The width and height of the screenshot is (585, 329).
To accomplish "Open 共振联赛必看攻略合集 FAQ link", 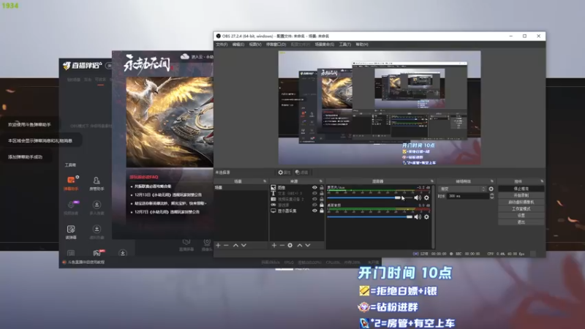I will [153, 186].
